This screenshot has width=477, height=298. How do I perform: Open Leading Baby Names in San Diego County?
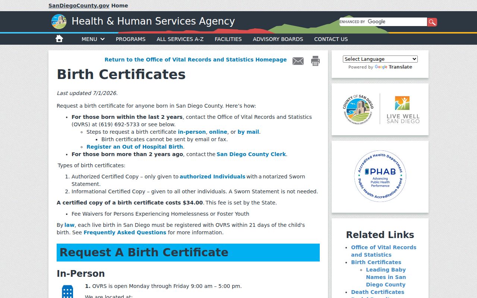point(386,277)
